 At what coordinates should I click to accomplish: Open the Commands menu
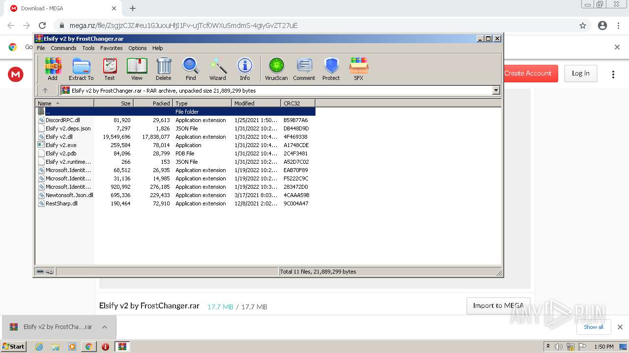click(63, 48)
